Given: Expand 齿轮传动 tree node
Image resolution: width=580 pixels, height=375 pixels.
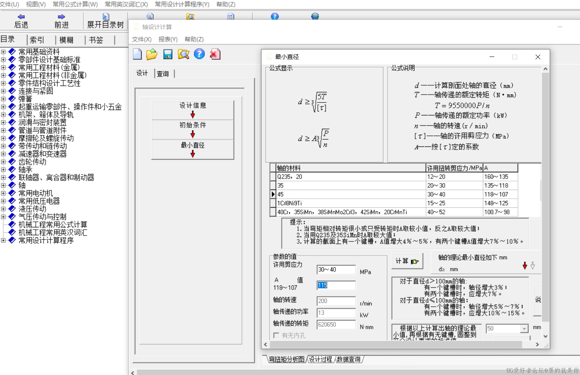Looking at the screenshot, I should 3,162.
